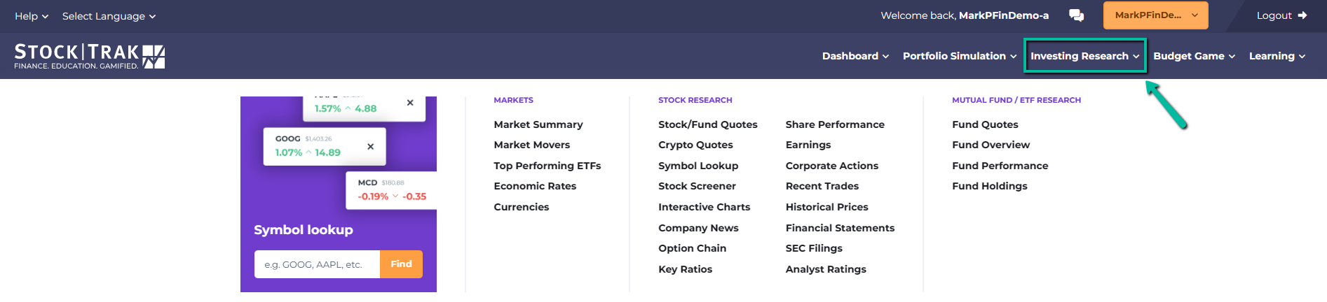Click the Logout arrow icon
Viewport: 1327px width, 302px height.
pos(1302,15)
